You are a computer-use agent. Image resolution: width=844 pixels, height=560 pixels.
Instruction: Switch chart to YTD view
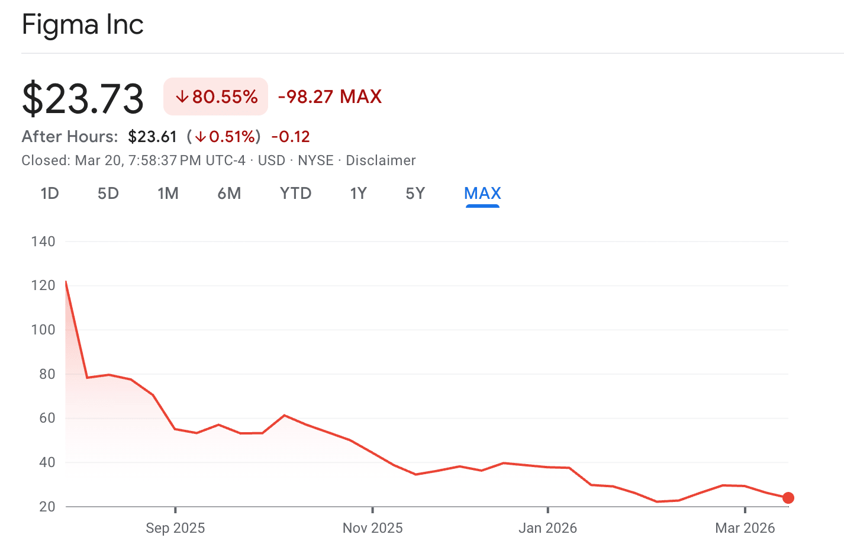295,194
